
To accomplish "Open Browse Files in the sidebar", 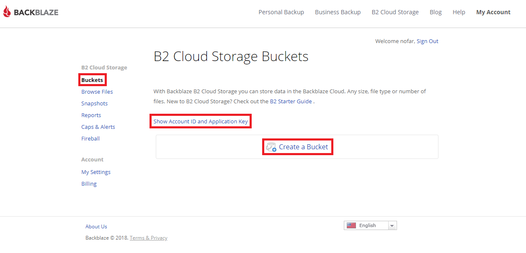I will coord(97,92).
